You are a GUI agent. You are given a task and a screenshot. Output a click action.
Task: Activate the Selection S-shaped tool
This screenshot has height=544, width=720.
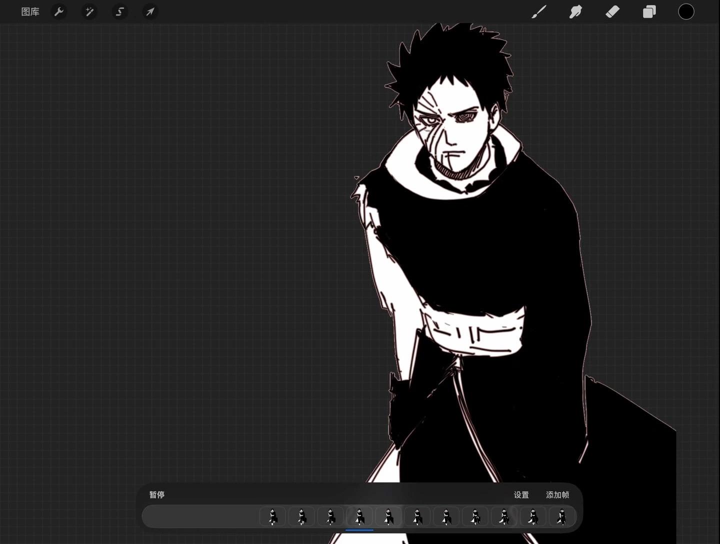(x=119, y=11)
